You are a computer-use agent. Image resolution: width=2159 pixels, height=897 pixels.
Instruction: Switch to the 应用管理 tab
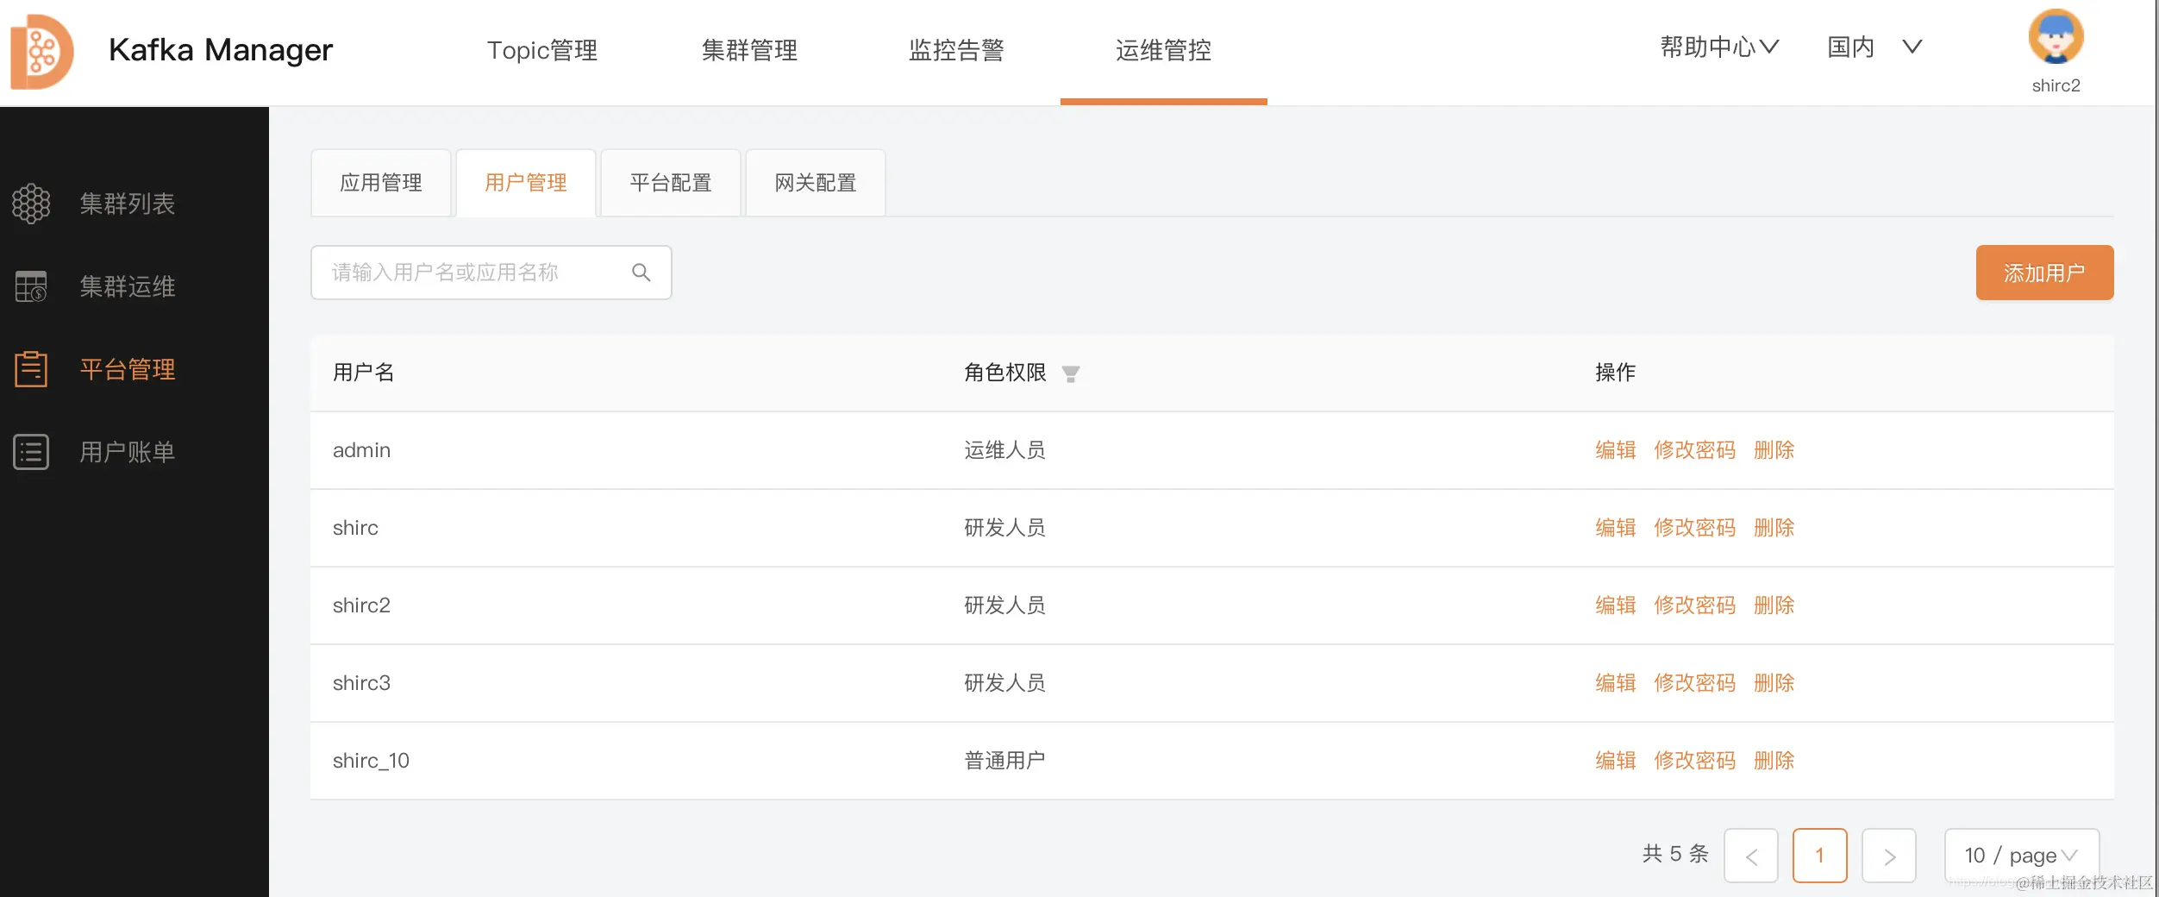point(381,183)
